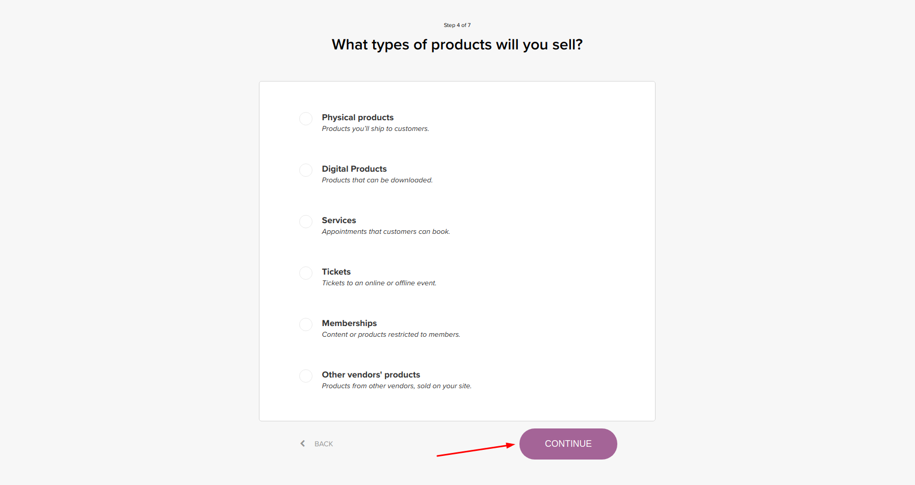
Task: Pick the "Memberships" label text
Action: (x=349, y=324)
